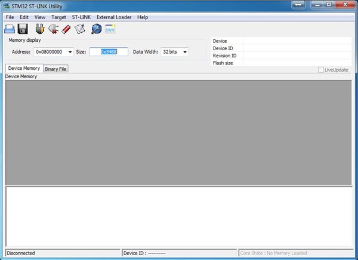Switch to the Binary File tab
Screen dimensions: 358x260
point(55,69)
